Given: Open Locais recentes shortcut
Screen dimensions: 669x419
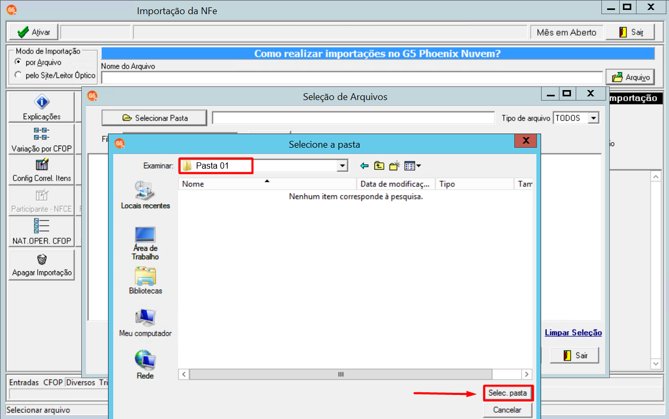Looking at the screenshot, I should 145,195.
